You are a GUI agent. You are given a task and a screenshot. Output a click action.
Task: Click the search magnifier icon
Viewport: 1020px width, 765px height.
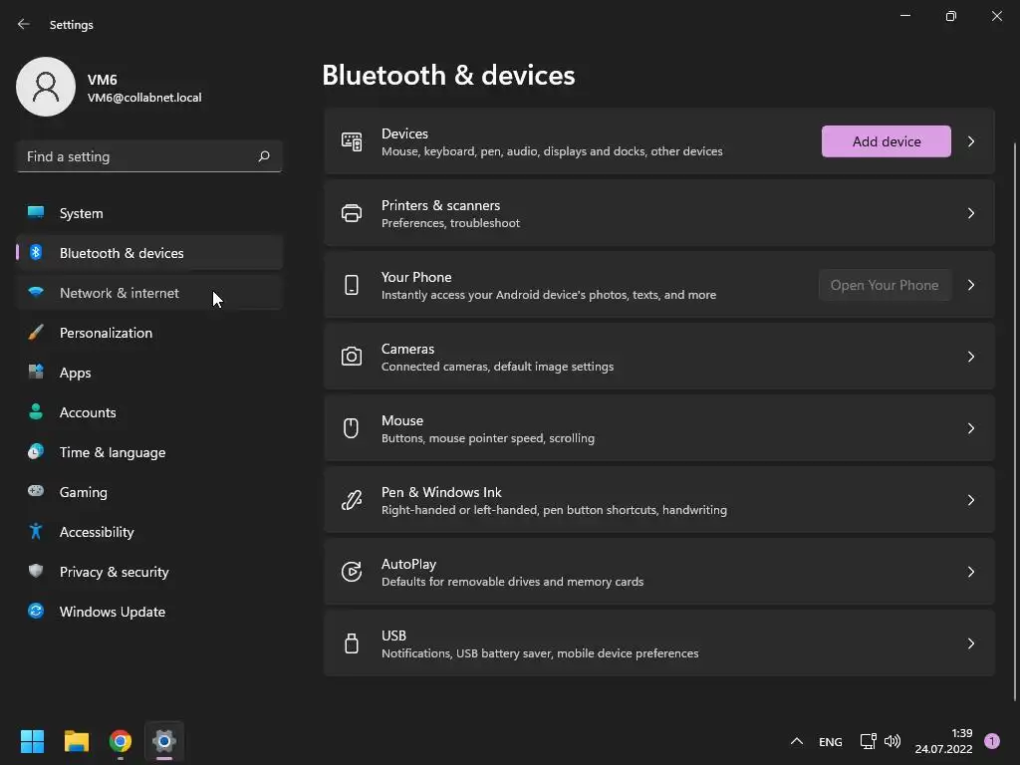tap(264, 156)
